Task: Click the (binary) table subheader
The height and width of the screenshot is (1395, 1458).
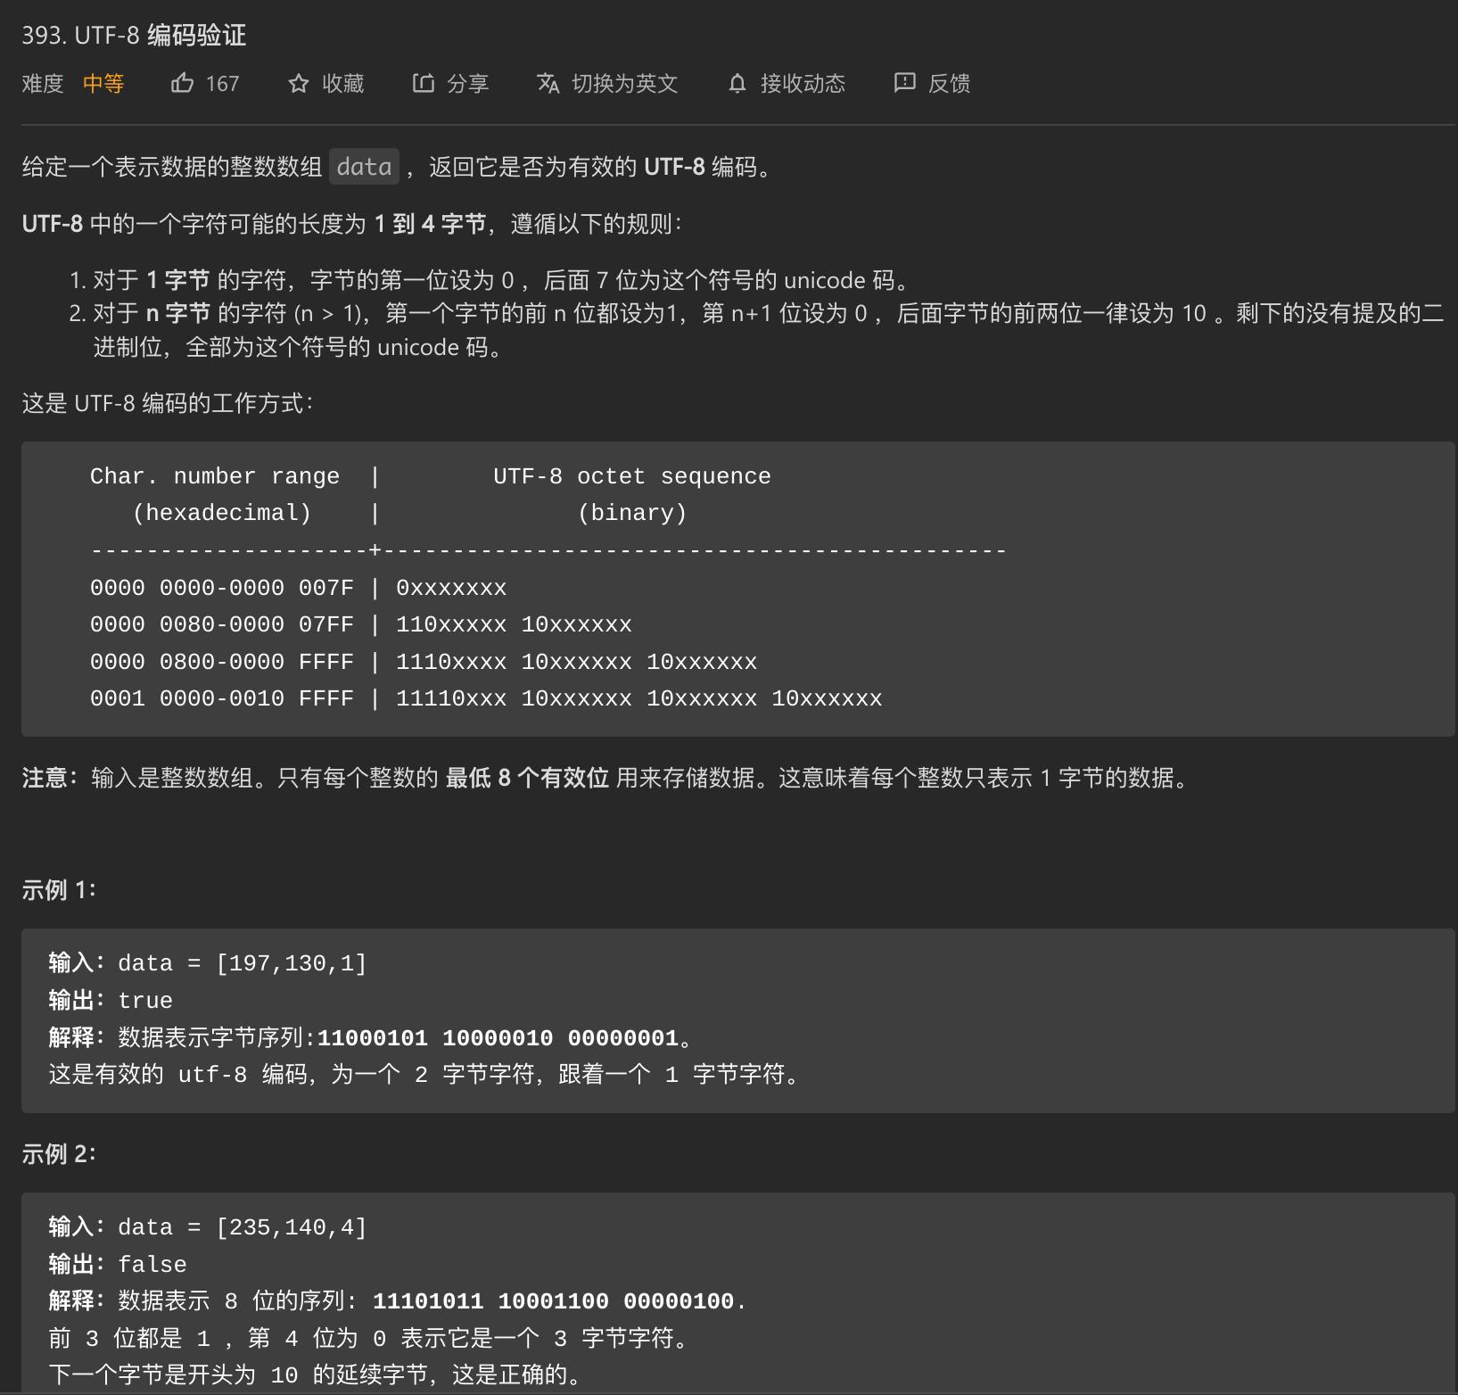Action: click(632, 513)
